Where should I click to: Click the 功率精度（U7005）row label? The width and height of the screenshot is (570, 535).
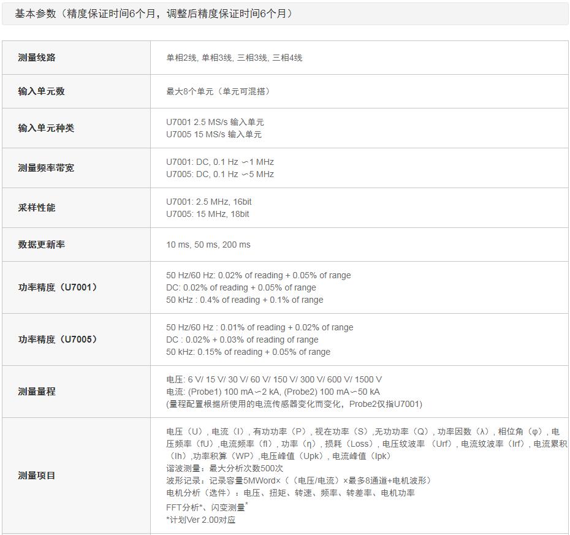tap(58, 340)
